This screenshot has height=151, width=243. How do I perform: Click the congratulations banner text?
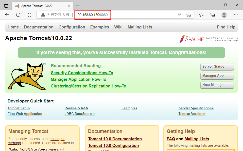tap(121, 53)
